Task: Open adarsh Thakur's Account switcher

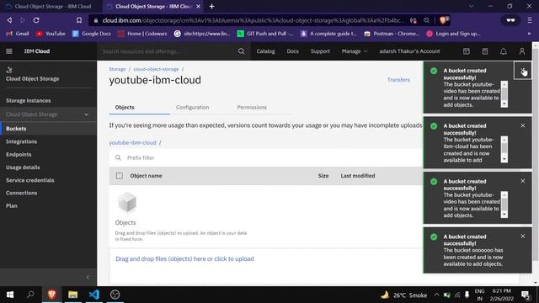Action: point(409,51)
